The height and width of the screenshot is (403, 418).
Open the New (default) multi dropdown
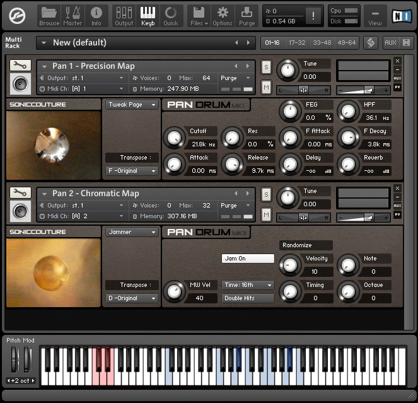point(44,43)
